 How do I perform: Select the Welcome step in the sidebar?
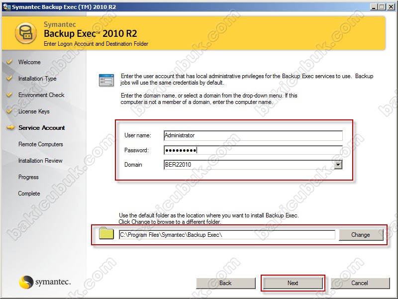tap(29, 62)
